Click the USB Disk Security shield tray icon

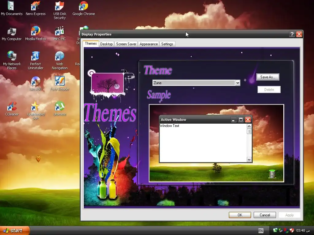(292, 230)
